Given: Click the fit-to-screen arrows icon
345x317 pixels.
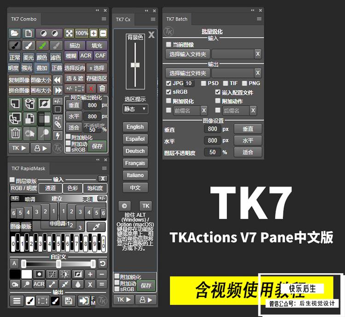Looking at the screenshot, I should coord(69,33).
